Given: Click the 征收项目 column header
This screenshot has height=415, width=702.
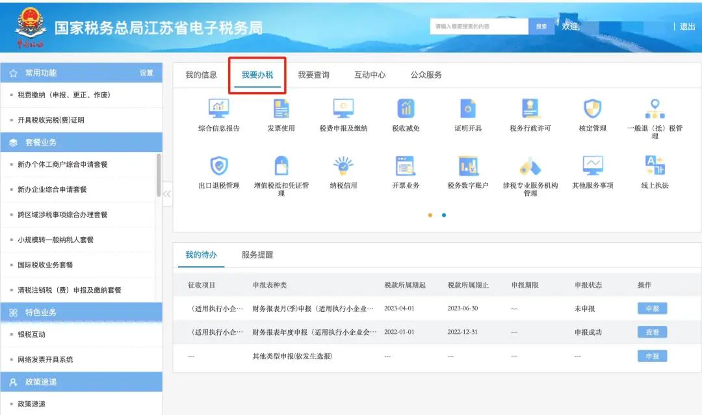Looking at the screenshot, I should (201, 285).
